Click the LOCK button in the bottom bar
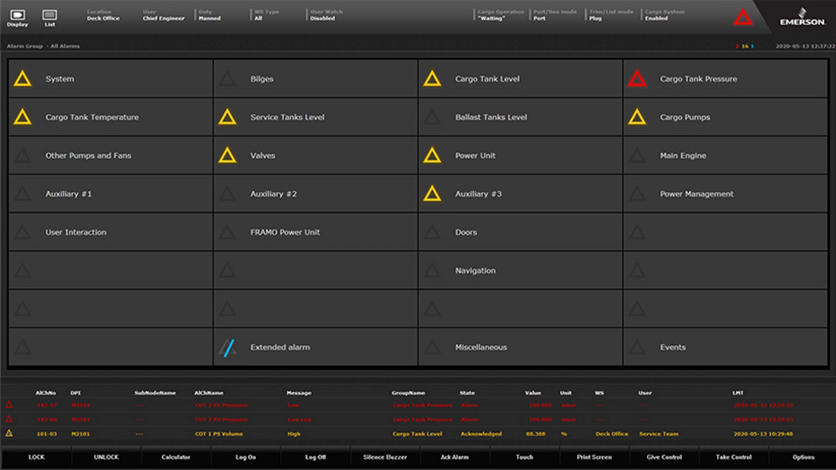Screen dimensions: 836x470 coord(37,457)
